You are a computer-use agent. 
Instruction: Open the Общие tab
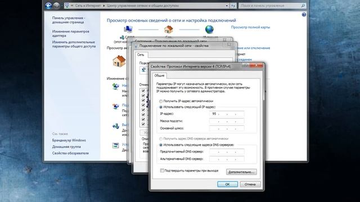point(159,75)
